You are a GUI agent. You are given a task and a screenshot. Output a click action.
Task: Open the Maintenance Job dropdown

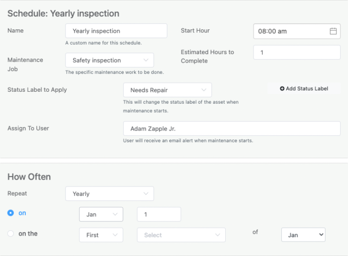(109, 61)
